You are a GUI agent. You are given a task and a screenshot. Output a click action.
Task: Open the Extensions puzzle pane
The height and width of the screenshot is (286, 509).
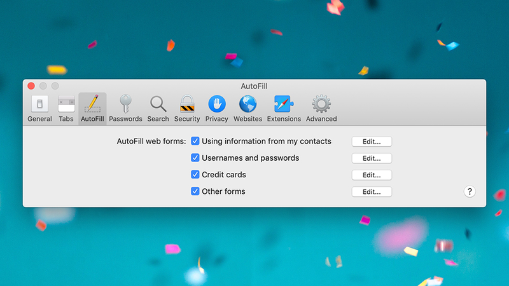284,109
